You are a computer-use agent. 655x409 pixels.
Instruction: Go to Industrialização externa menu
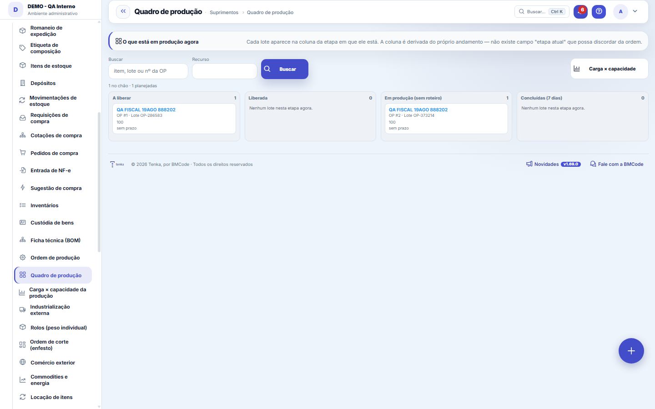pyautogui.click(x=53, y=310)
